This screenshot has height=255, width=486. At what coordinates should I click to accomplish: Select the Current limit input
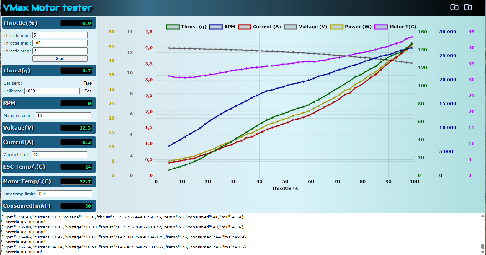(59, 154)
